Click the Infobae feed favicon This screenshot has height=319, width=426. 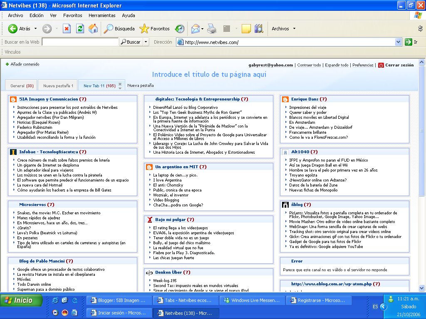[x=13, y=152]
